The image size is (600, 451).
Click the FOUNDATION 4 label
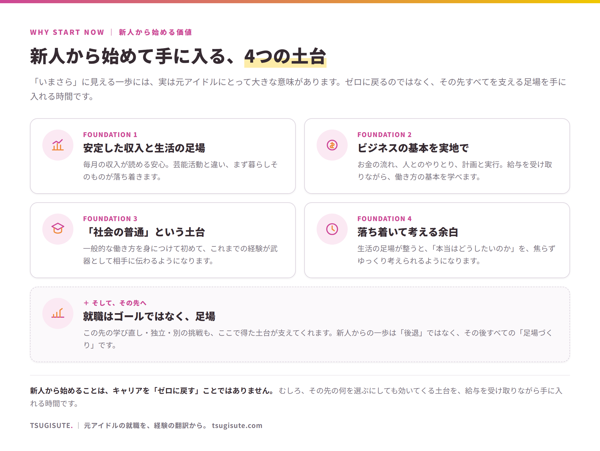pos(384,219)
